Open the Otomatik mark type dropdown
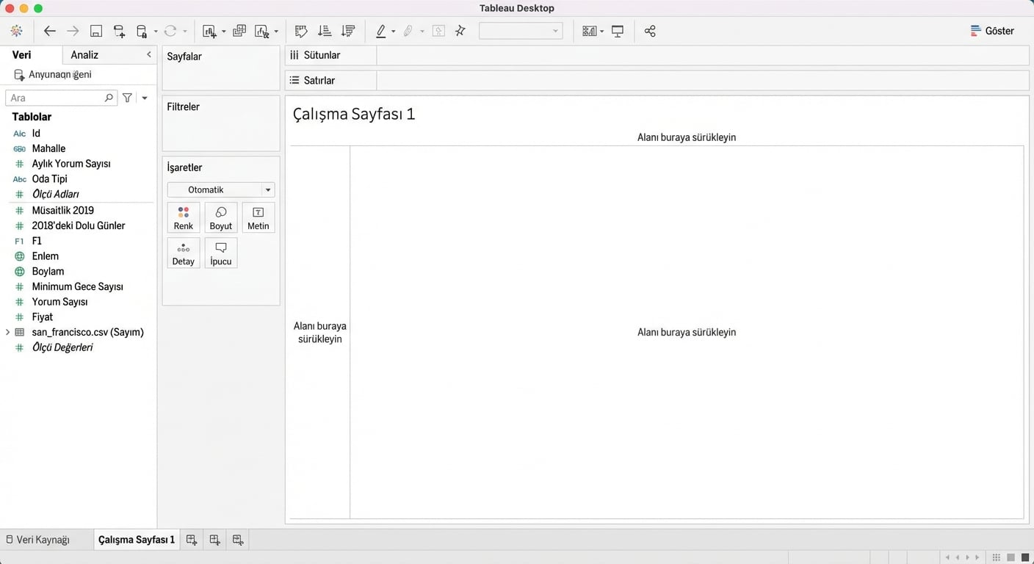The height and width of the screenshot is (564, 1034). 221,189
